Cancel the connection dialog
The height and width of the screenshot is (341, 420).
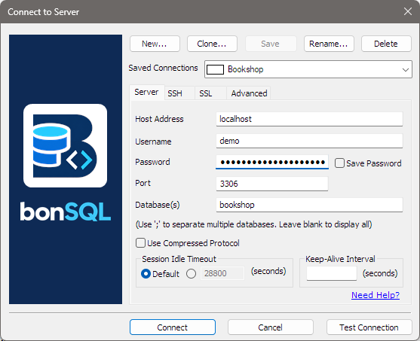point(270,327)
